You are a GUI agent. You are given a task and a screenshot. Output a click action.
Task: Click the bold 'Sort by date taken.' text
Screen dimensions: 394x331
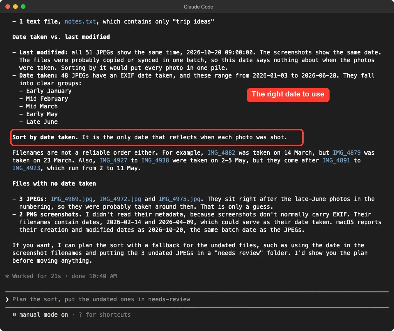tap(45, 137)
